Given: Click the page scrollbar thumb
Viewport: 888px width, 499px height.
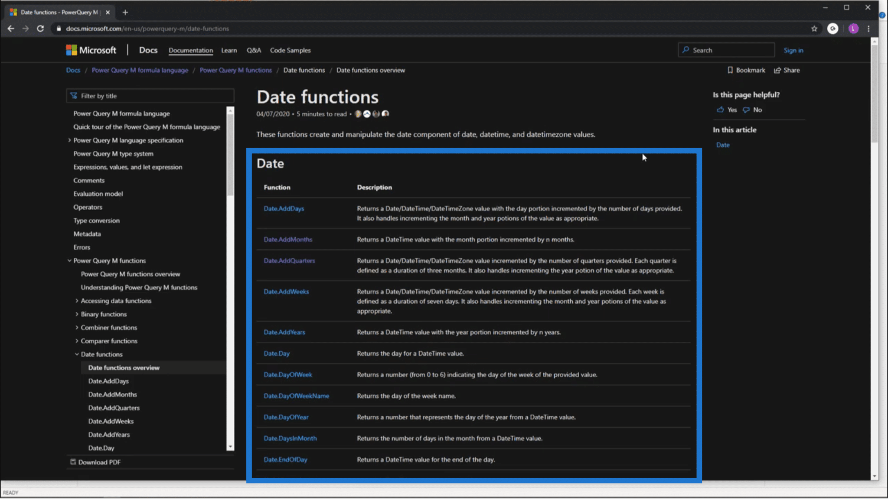Looking at the screenshot, I should 875,93.
